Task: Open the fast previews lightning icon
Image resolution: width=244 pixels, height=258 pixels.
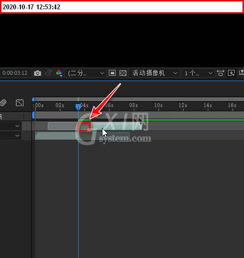Action: pyautogui.click(x=231, y=73)
